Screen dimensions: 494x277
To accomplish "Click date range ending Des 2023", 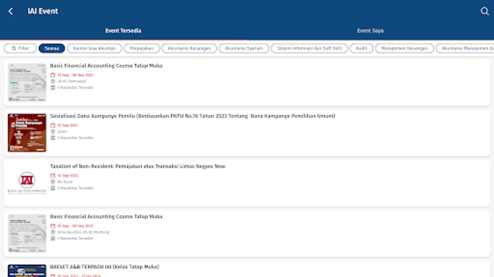I will 75,226.
